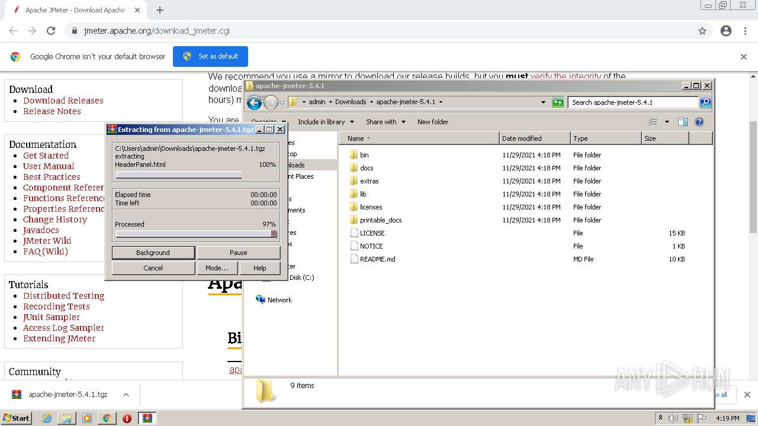Click Mode... button in WinRAR
758x426 pixels.
[216, 268]
